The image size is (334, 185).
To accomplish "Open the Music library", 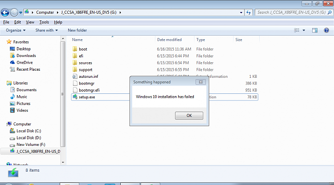I will [21, 97].
